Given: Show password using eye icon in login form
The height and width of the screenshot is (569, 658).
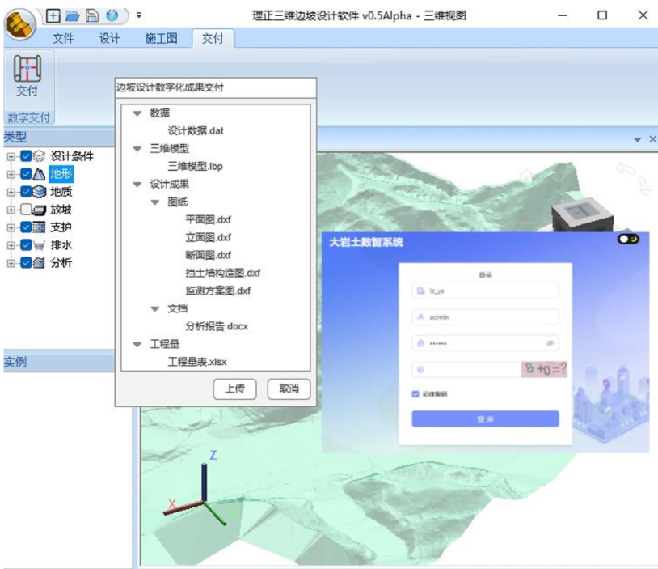Looking at the screenshot, I should click(550, 343).
